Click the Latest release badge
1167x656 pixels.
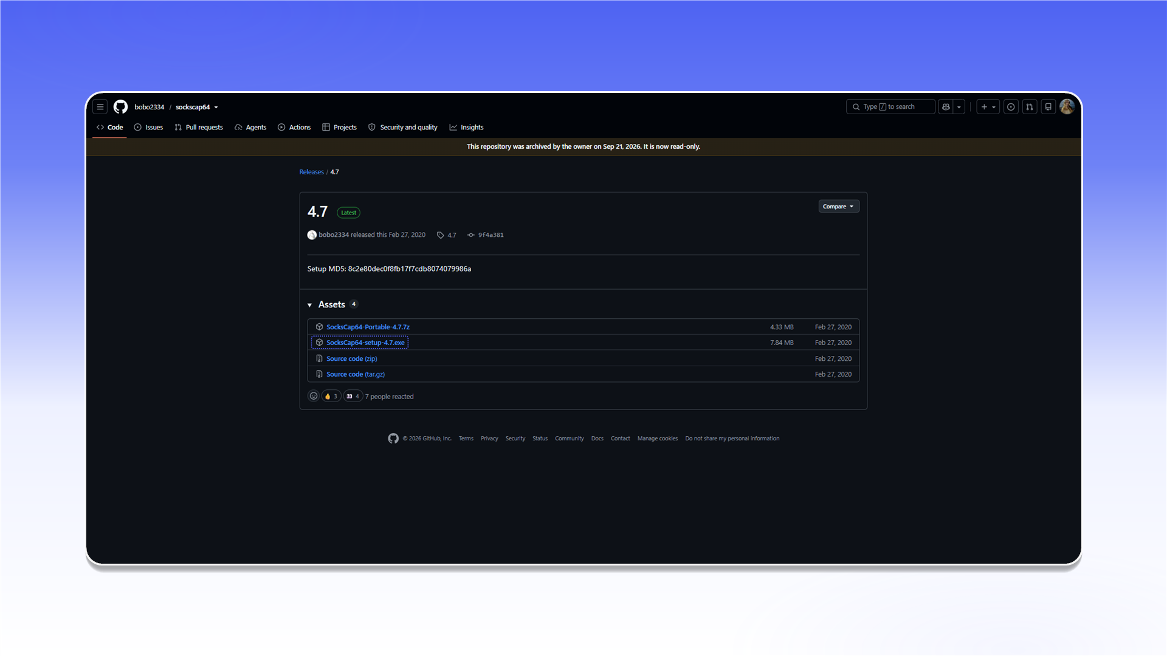(x=348, y=213)
